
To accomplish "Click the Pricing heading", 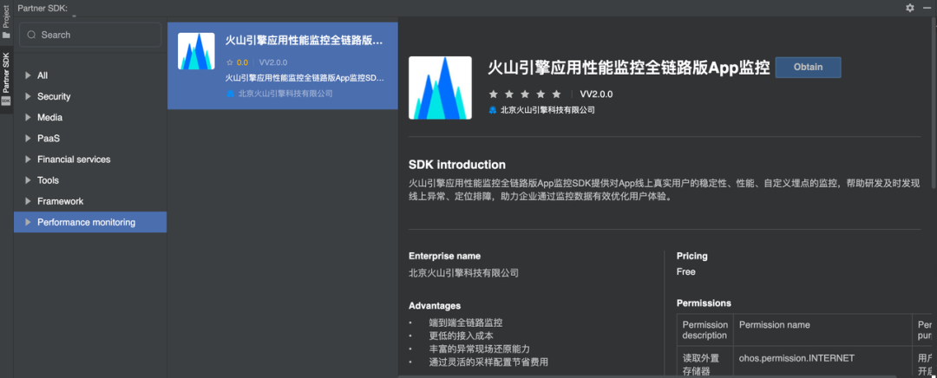I will 692,256.
